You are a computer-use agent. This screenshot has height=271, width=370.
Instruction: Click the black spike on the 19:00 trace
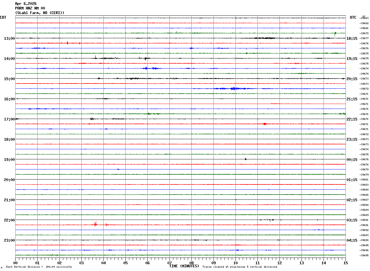point(246,159)
